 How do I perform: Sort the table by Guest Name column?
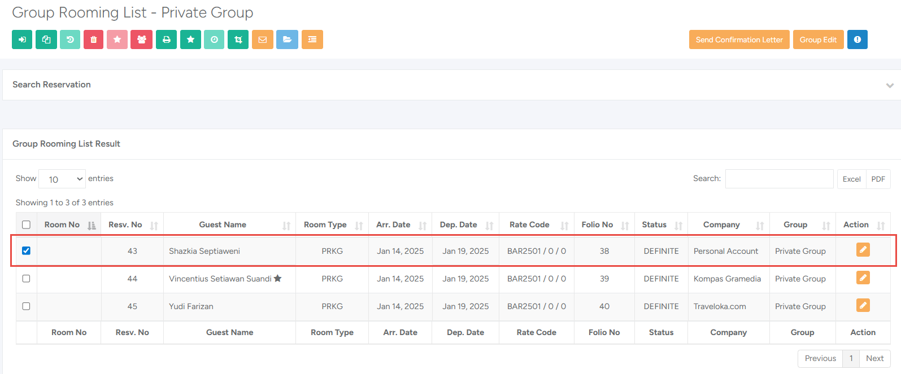tap(223, 225)
